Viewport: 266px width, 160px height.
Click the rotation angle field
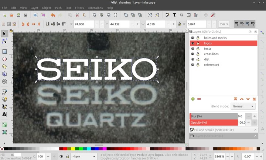(x=248, y=156)
